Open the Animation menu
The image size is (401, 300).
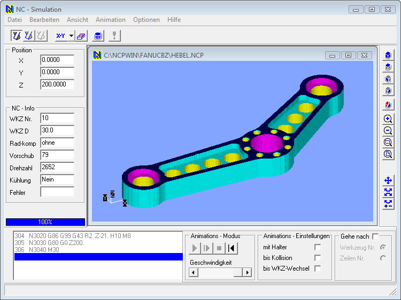111,20
